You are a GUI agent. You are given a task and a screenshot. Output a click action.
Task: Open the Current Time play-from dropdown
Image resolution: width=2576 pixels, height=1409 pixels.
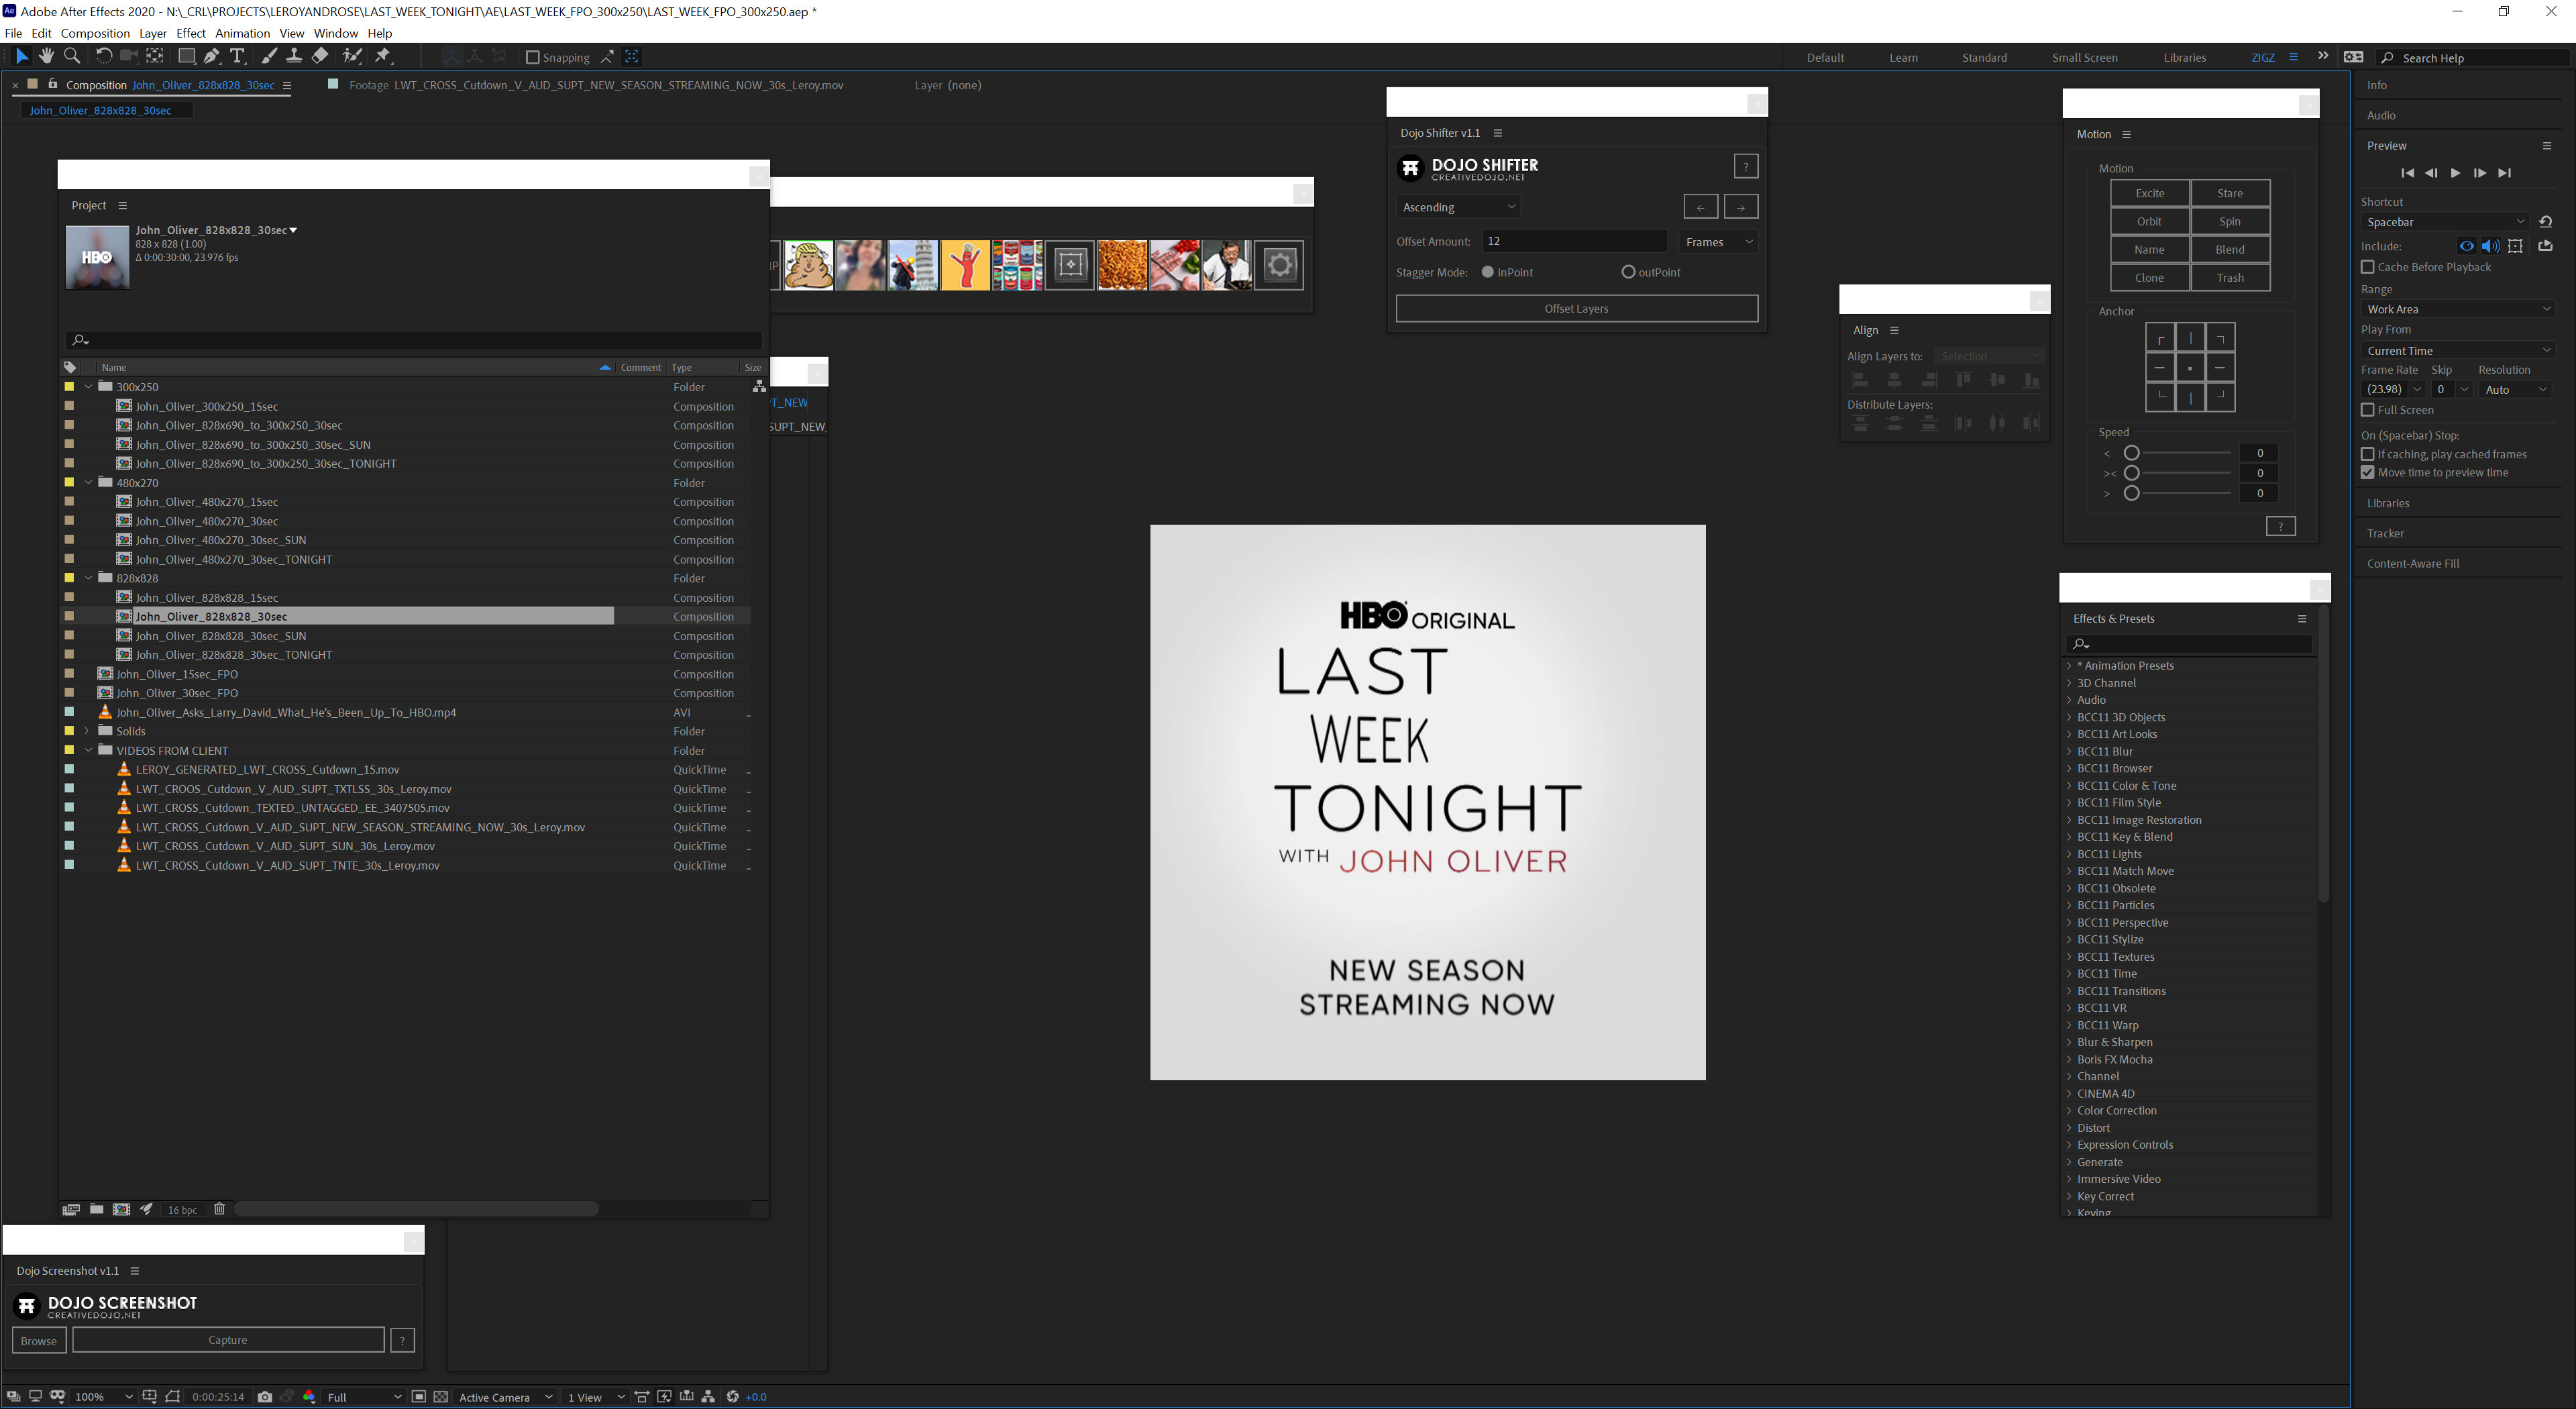[2458, 350]
